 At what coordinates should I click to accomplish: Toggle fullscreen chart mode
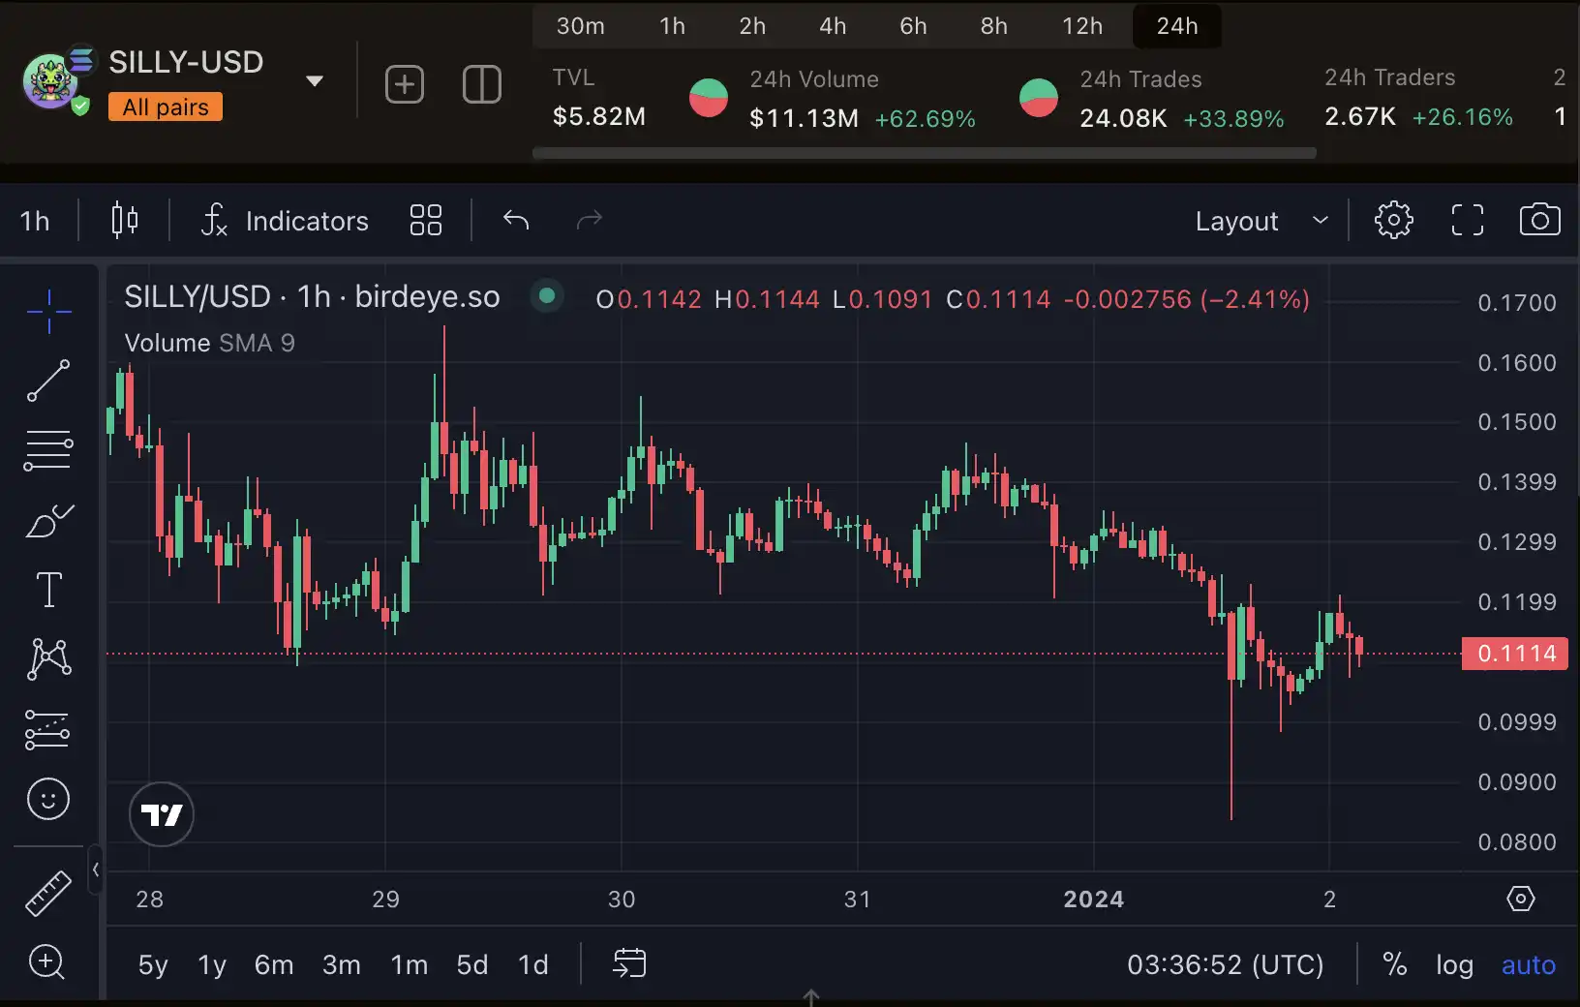pyautogui.click(x=1467, y=221)
